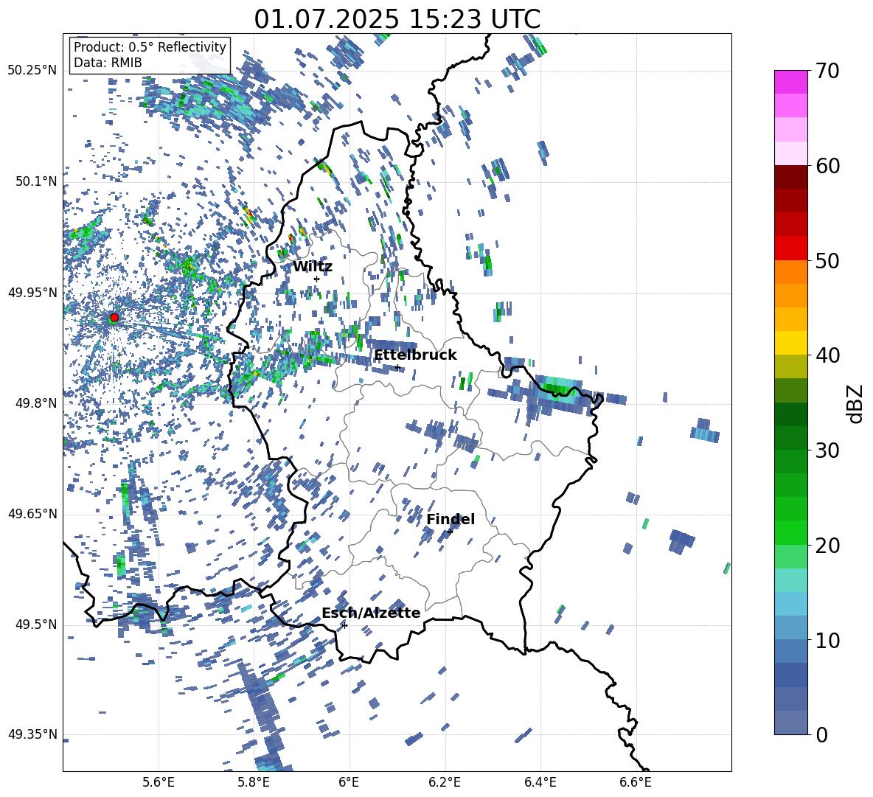Image resolution: width=873 pixels, height=797 pixels.
Task: Click the colorbar 40 tick label
Action: coord(827,355)
